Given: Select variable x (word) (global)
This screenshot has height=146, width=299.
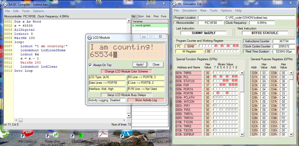Looking at the screenshot, I should point(150,25).
